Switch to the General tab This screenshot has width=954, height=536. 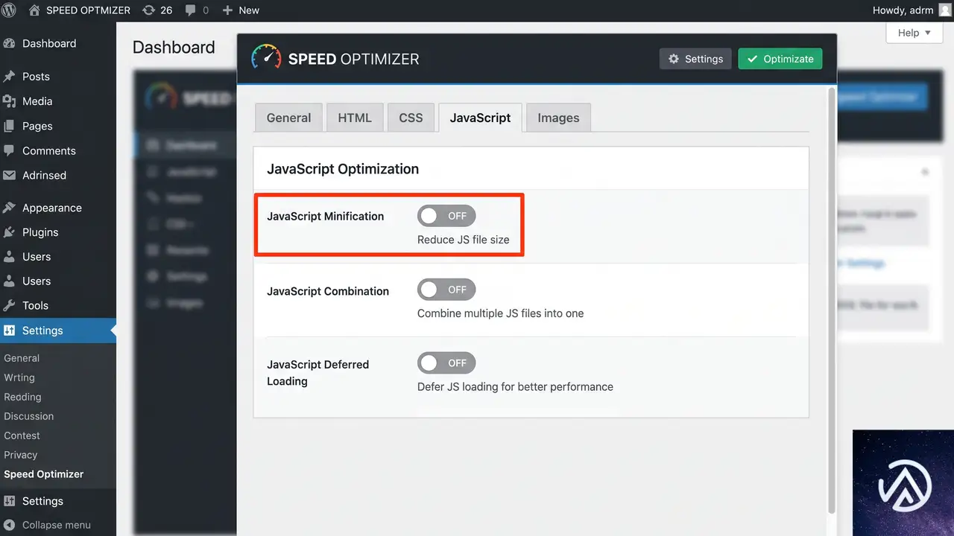point(288,118)
